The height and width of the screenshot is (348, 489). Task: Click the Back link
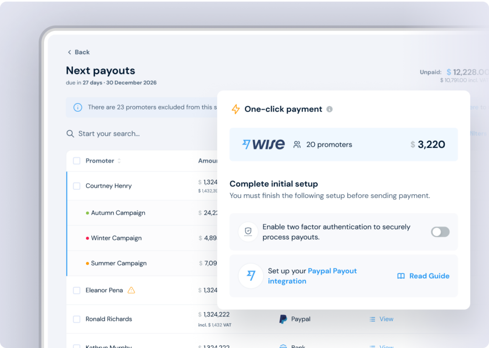(x=79, y=52)
